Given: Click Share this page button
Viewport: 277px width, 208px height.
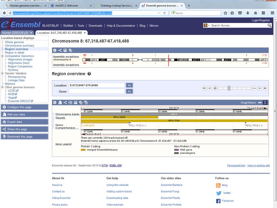Looking at the screenshot, I should [x=25, y=129].
